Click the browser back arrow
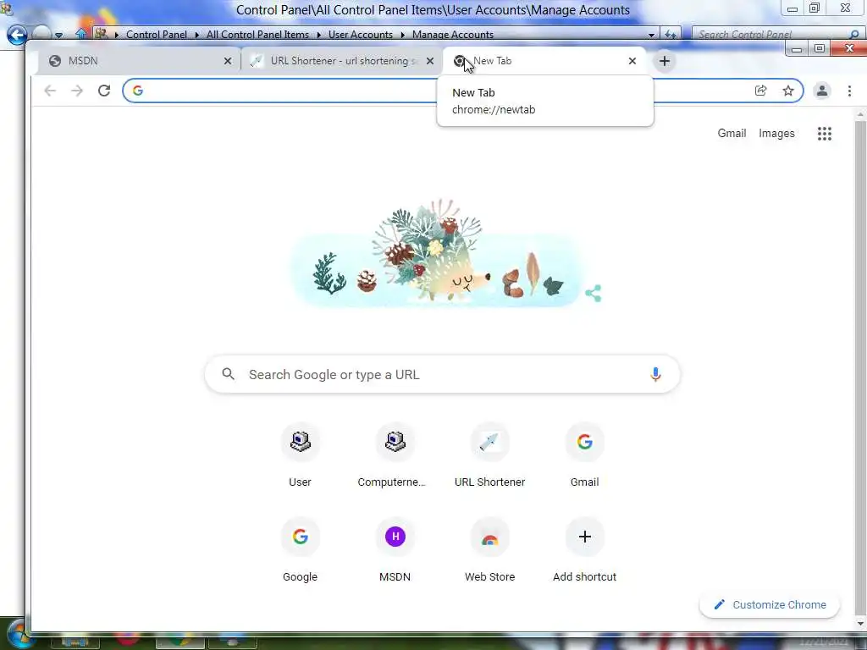The image size is (867, 650). point(50,91)
